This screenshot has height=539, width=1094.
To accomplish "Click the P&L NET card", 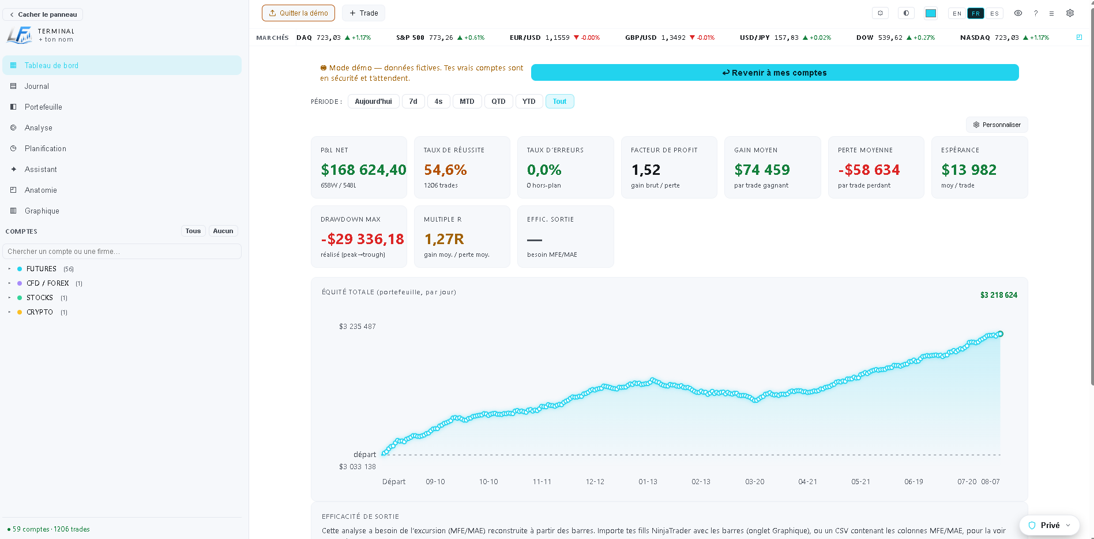I will [x=359, y=167].
